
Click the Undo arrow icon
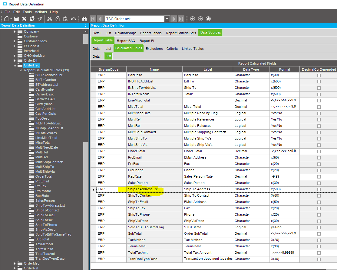point(73,19)
